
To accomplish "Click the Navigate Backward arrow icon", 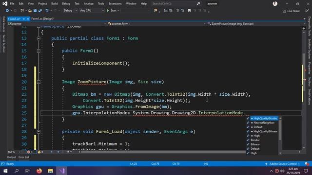I will click(x=7, y=11).
